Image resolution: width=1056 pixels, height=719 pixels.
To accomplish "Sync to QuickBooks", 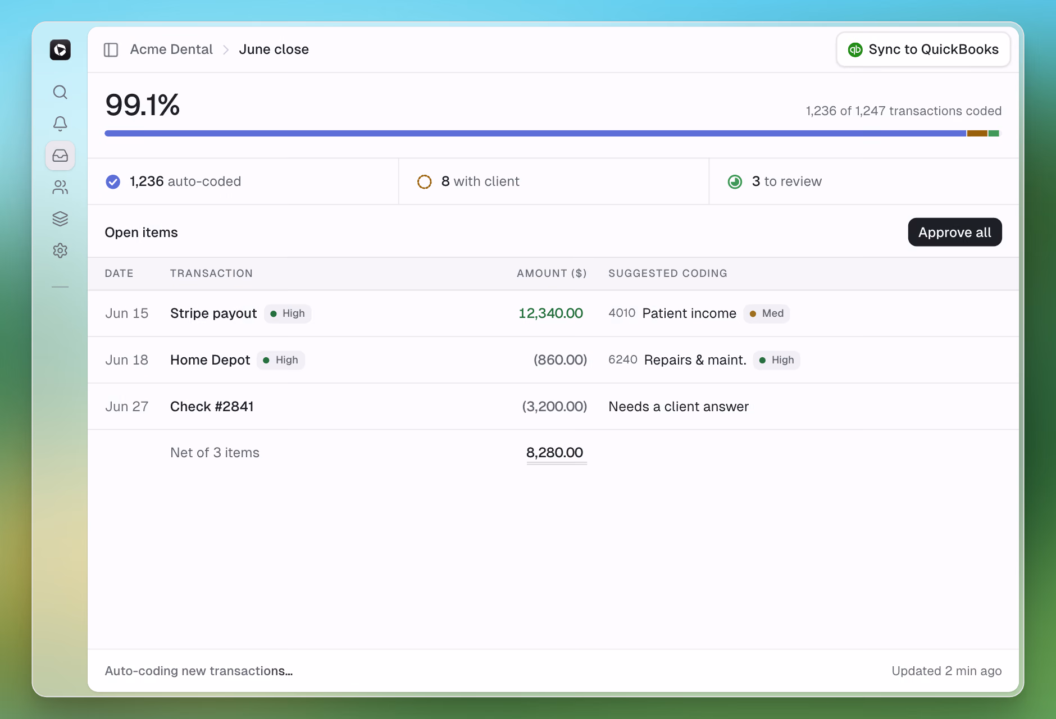I will click(923, 49).
